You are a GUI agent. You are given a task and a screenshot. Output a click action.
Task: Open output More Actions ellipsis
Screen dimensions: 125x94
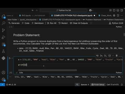pos(10,77)
